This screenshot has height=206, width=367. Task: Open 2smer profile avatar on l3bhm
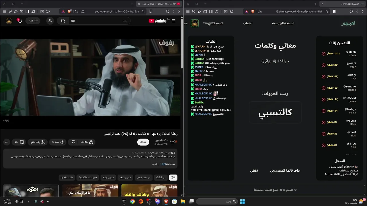point(195,23)
